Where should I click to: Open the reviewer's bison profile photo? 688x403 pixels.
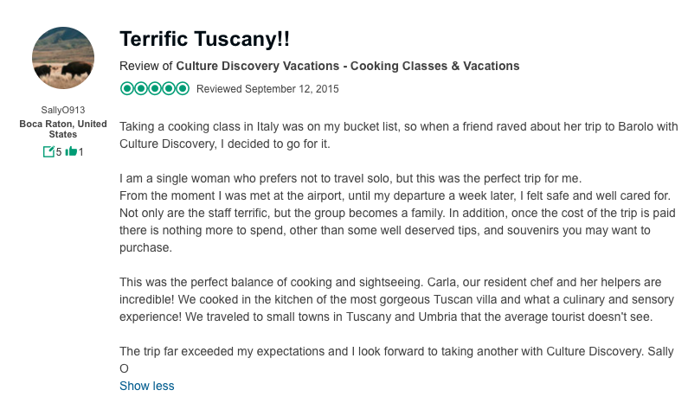(x=63, y=58)
